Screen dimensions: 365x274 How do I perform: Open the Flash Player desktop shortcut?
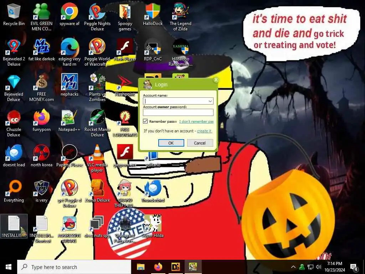click(125, 50)
